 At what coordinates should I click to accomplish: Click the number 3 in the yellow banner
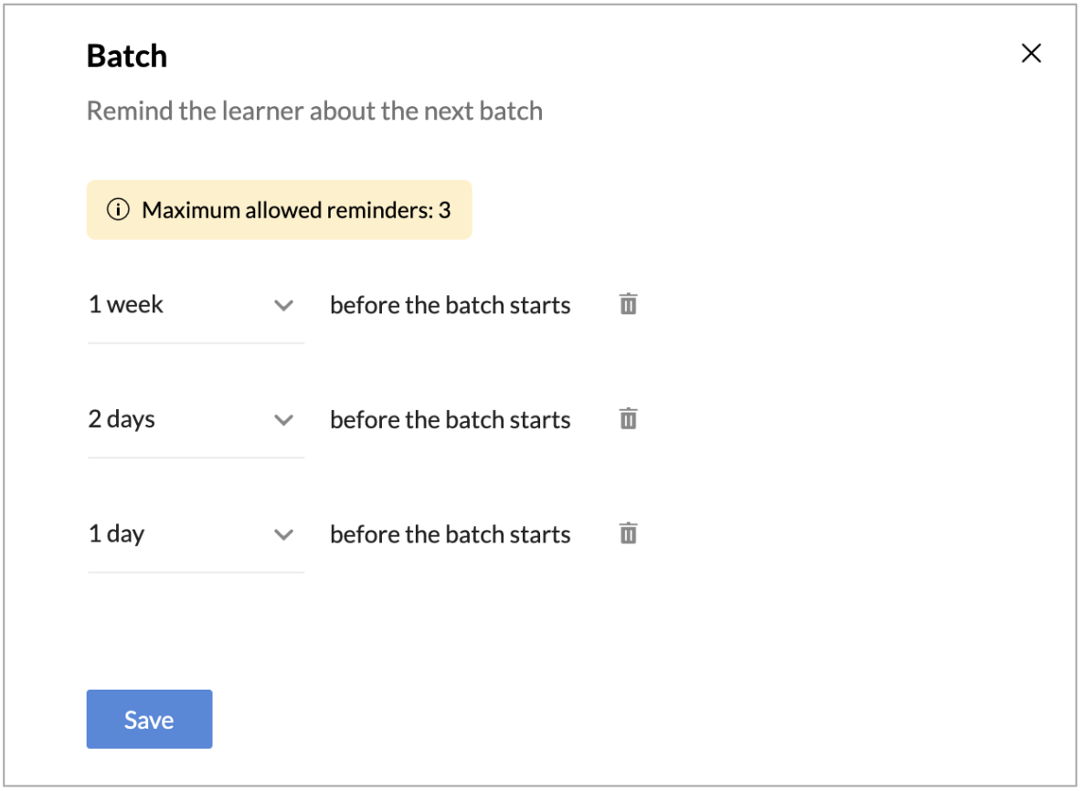(x=444, y=210)
